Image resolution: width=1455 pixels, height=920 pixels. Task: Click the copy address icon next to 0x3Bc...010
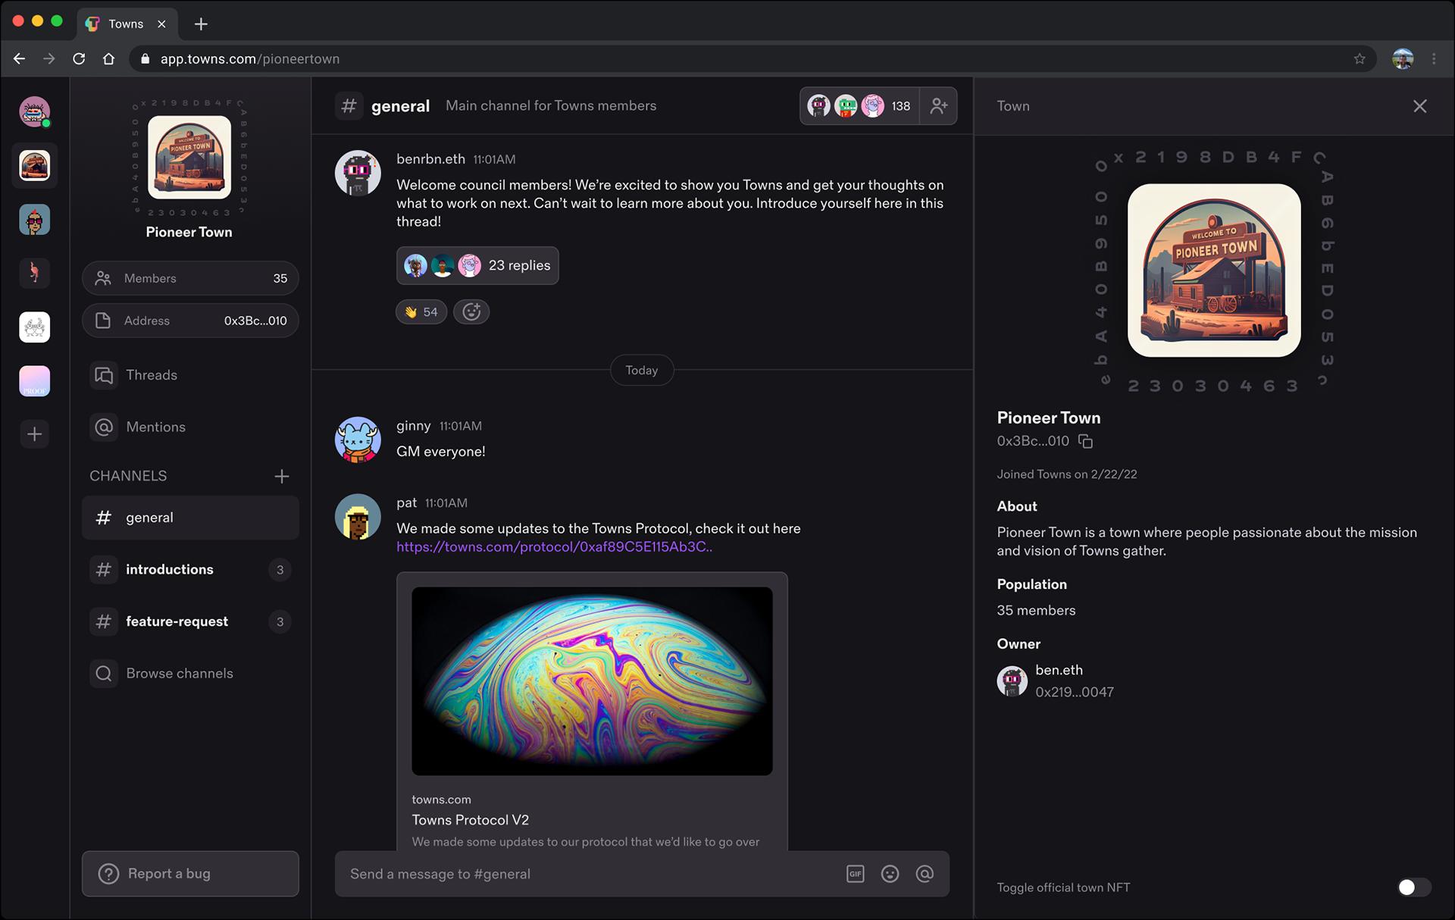1085,441
